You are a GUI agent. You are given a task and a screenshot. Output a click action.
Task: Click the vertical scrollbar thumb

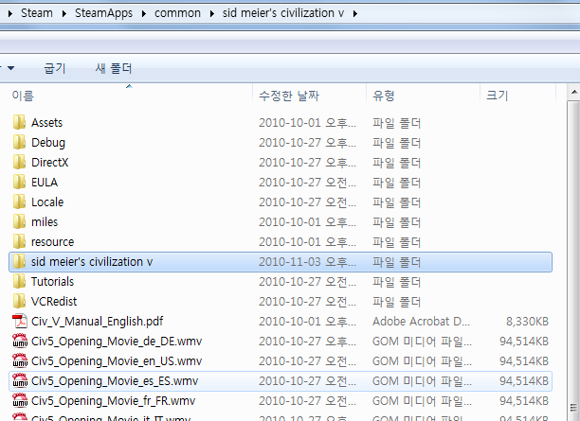coord(573,260)
